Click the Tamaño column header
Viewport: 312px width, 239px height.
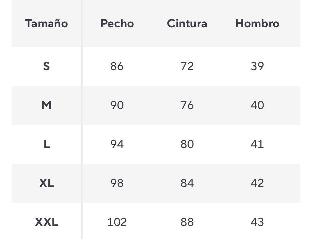(x=46, y=23)
